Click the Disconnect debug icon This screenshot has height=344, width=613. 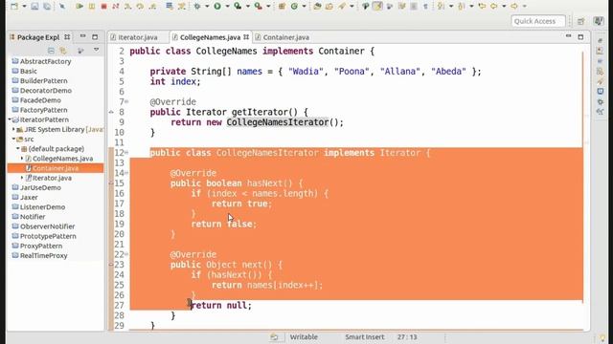pos(116,6)
